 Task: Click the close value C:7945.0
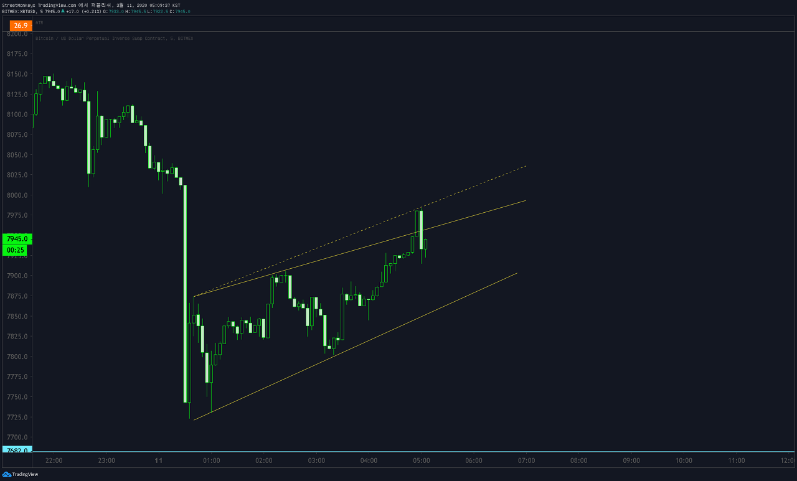(181, 11)
